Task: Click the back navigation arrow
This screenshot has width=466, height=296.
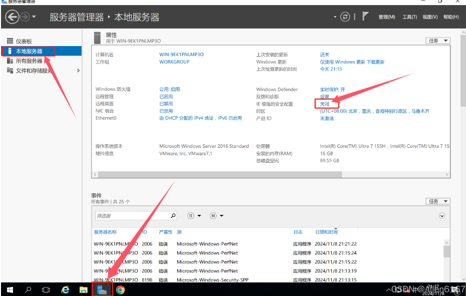Action: tap(12, 17)
